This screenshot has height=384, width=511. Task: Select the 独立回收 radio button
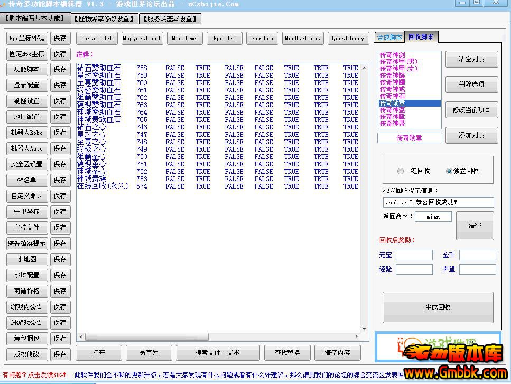(x=449, y=171)
